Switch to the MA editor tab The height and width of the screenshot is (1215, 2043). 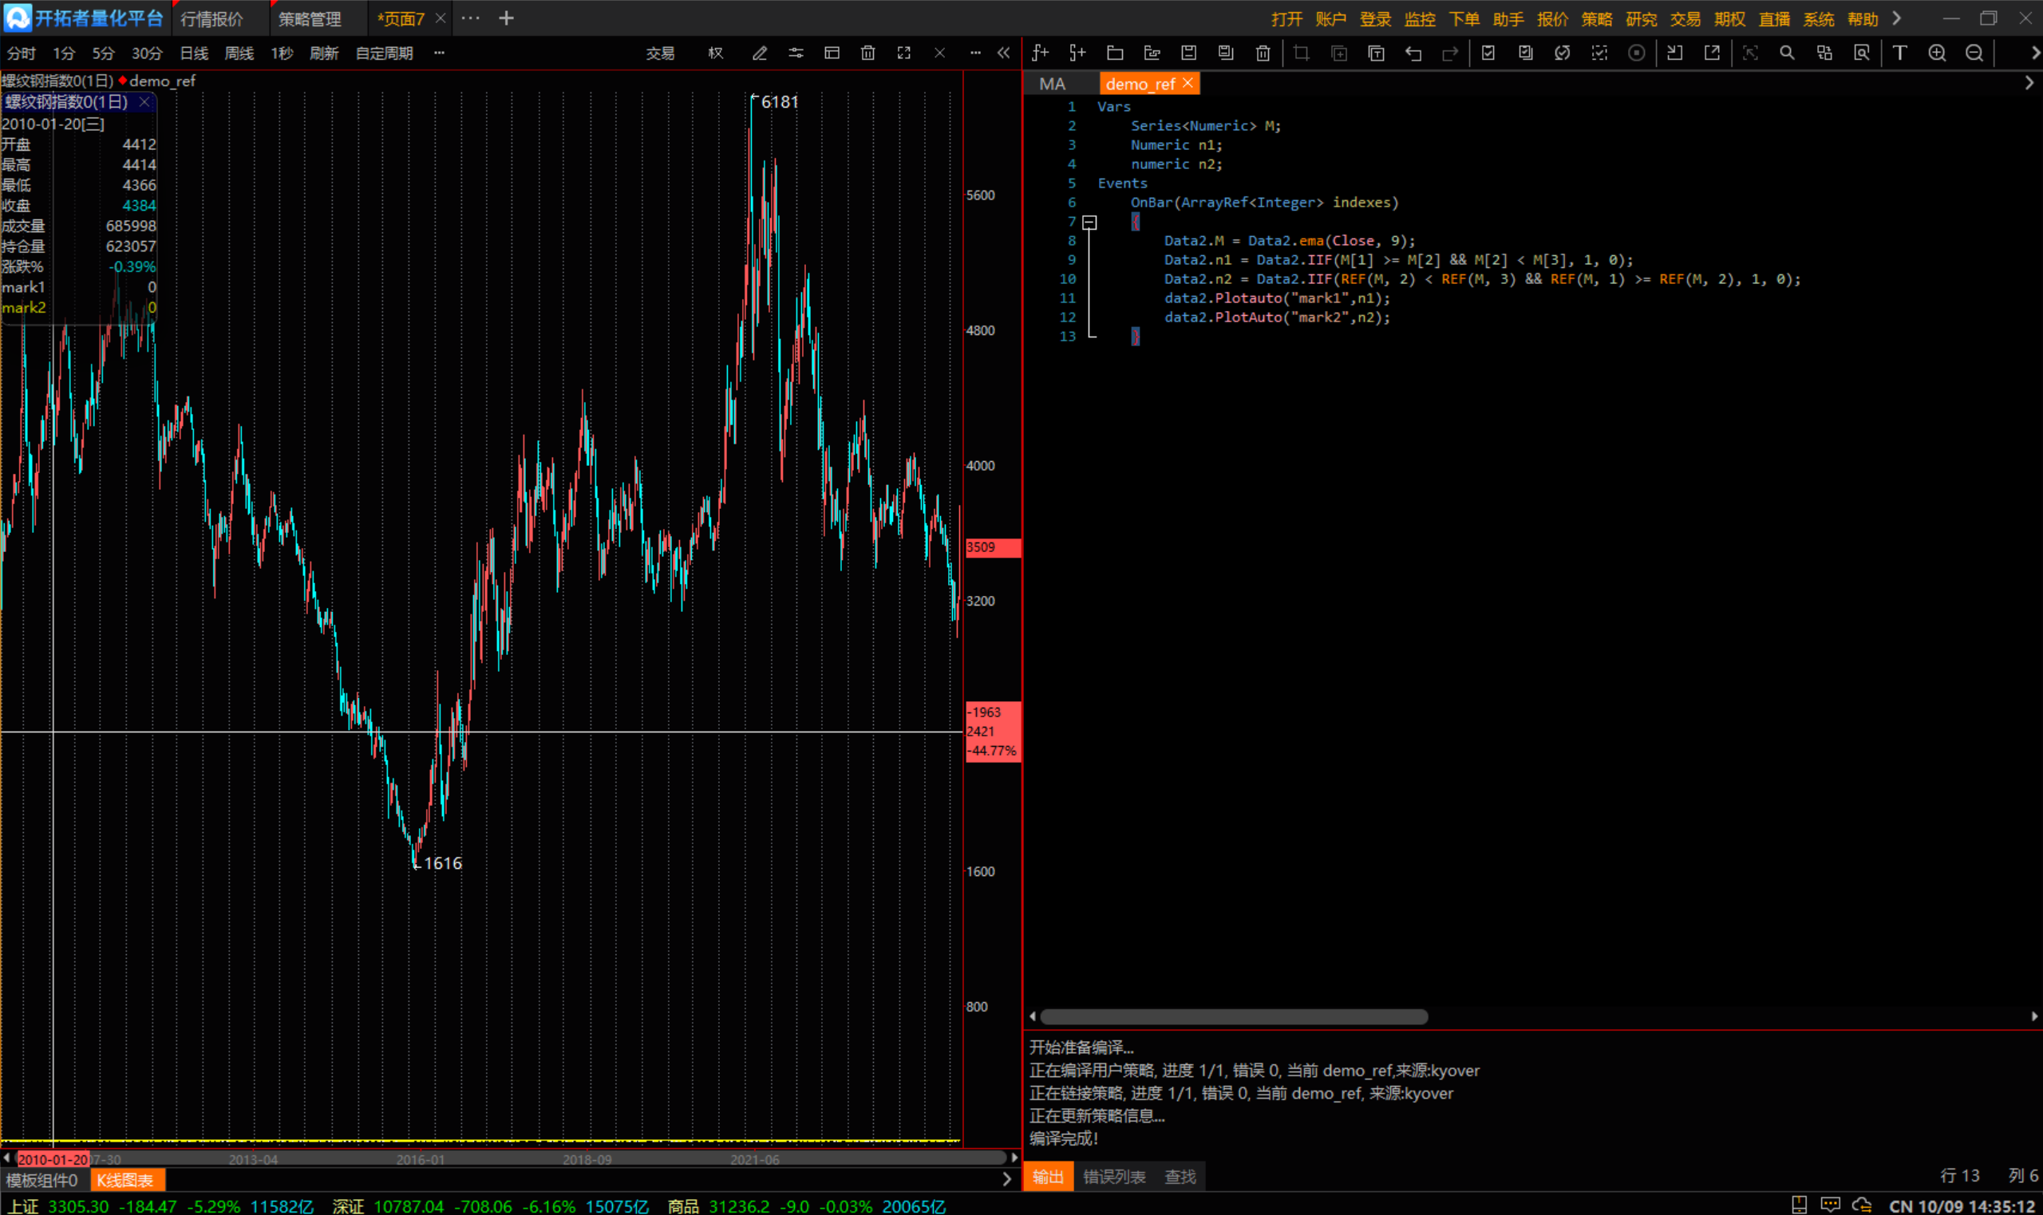point(1052,84)
